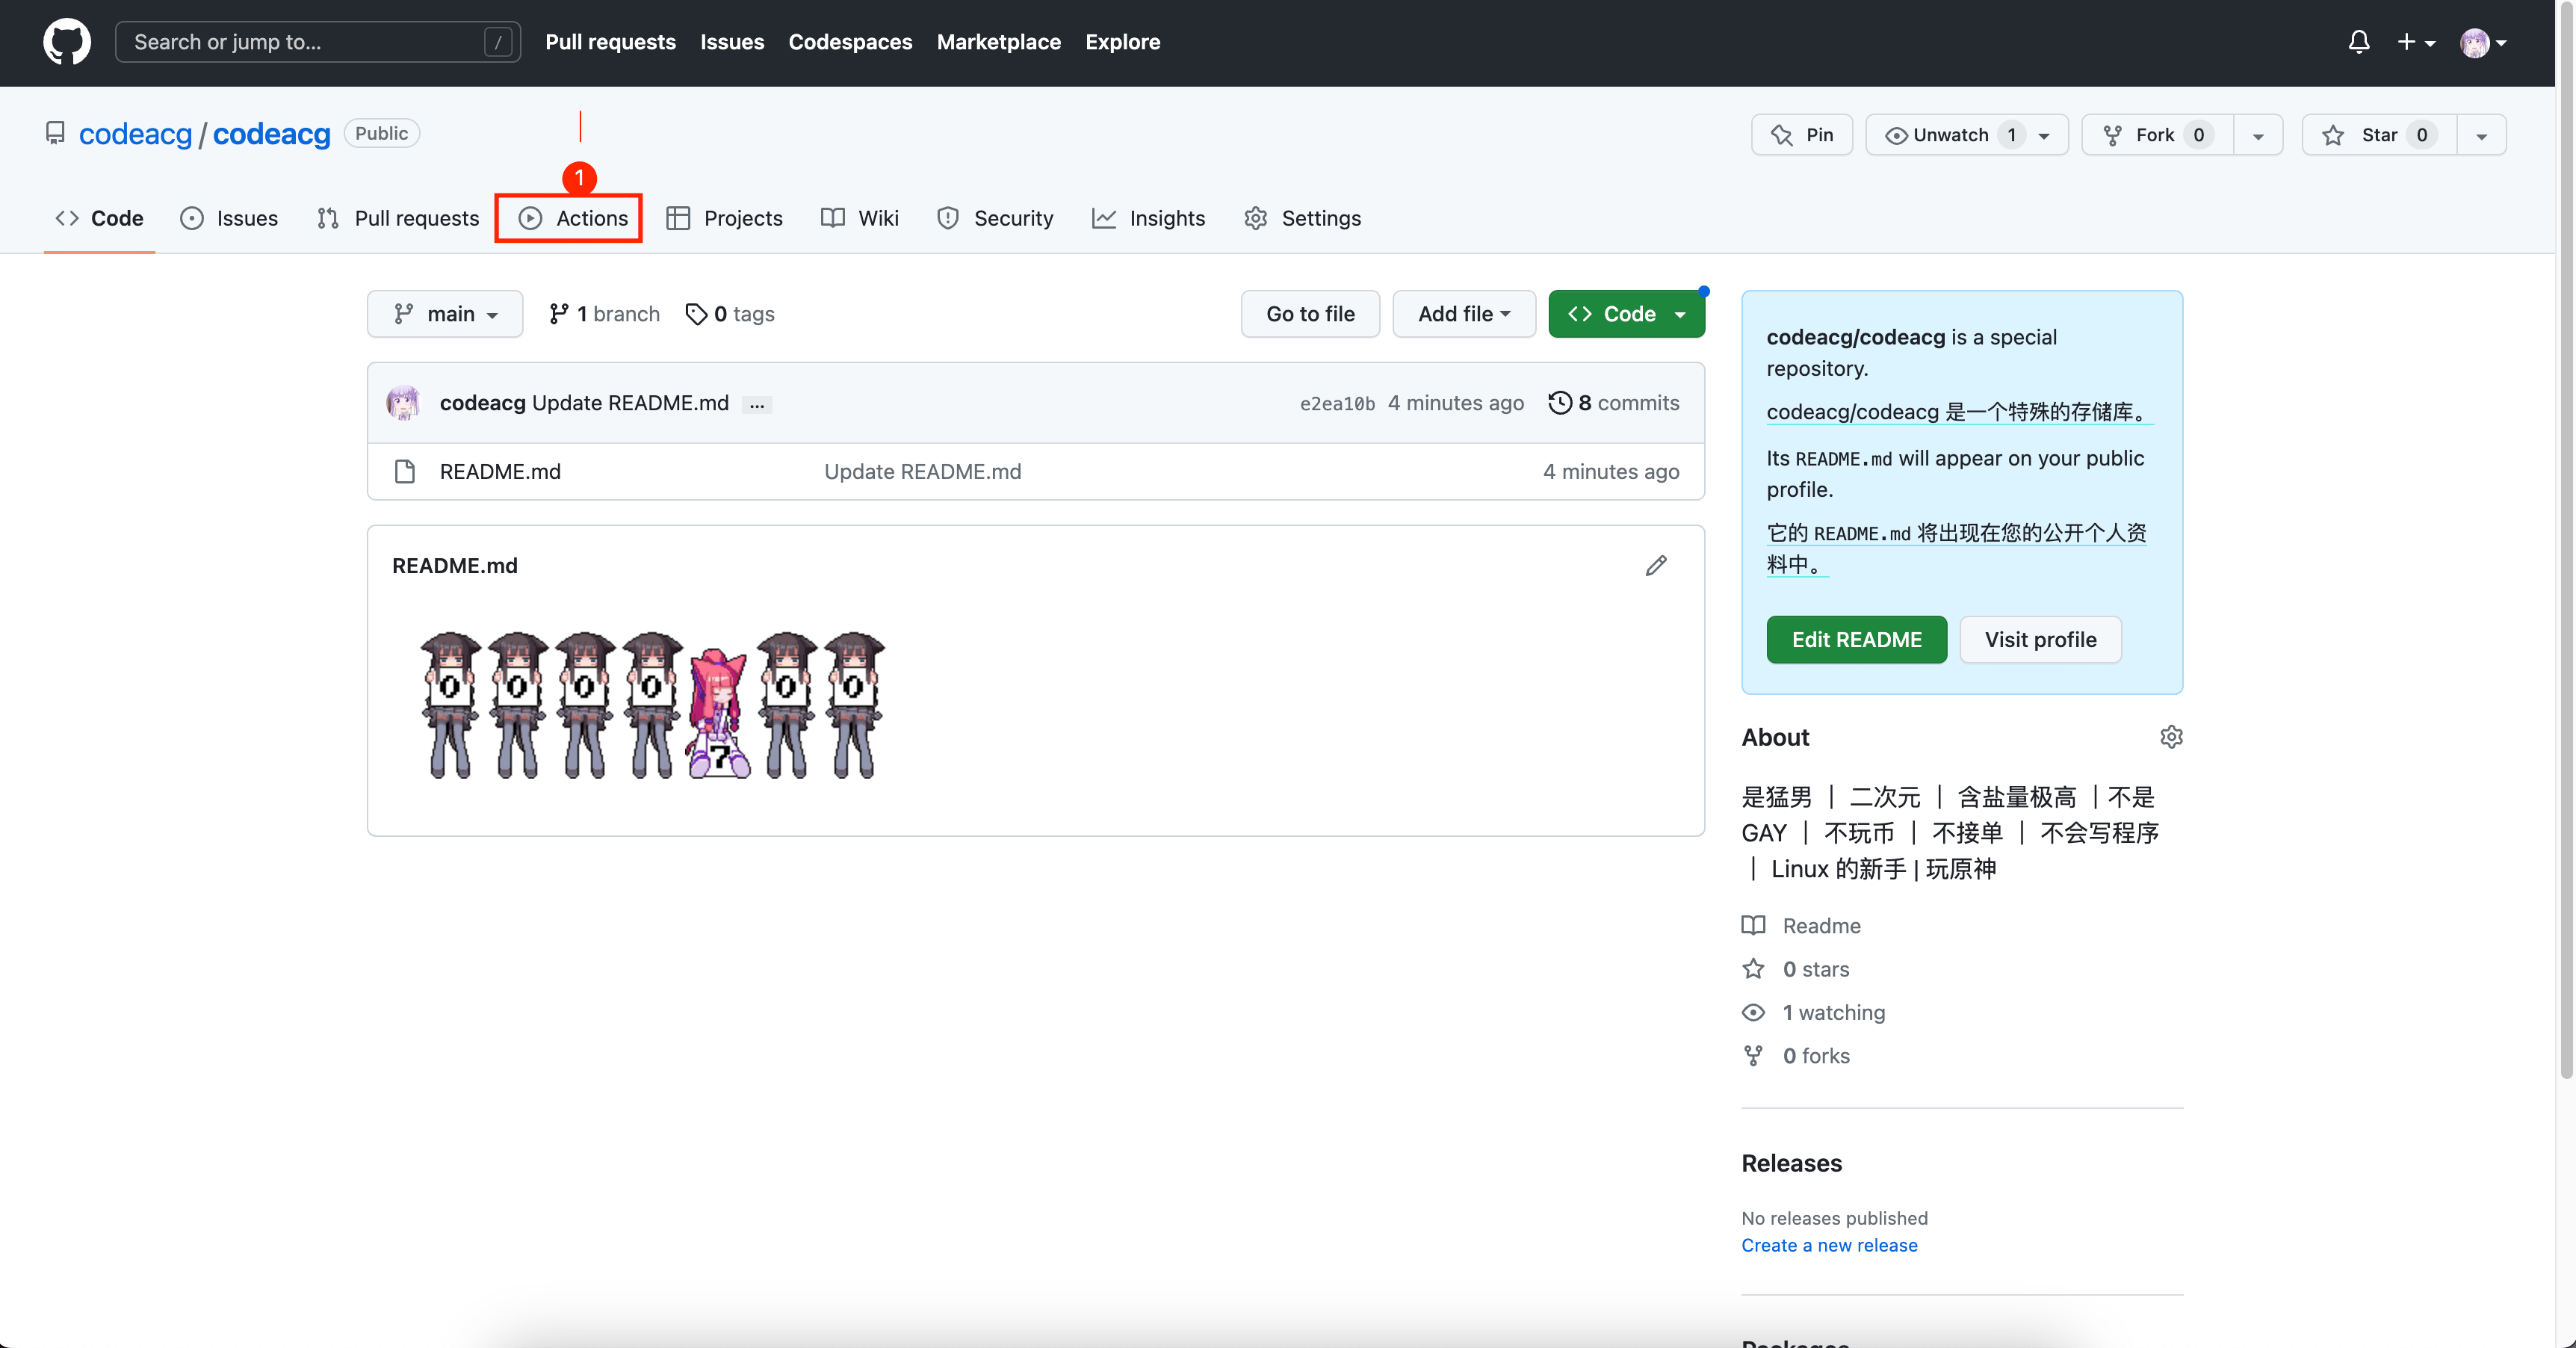Viewport: 2576px width, 1348px height.
Task: Open the green Code dropdown
Action: pyautogui.click(x=1626, y=314)
